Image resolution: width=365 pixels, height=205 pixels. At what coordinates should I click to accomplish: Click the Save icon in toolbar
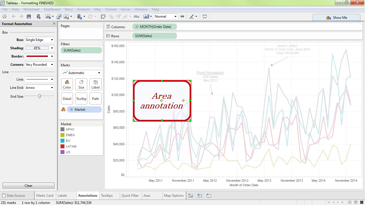tap(29, 17)
